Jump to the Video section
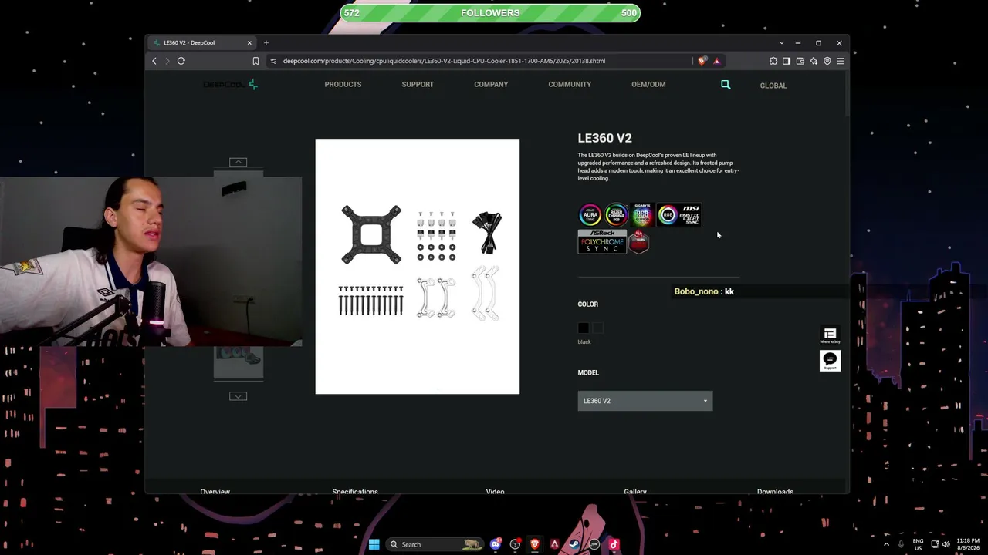Image resolution: width=988 pixels, height=555 pixels. pyautogui.click(x=496, y=491)
